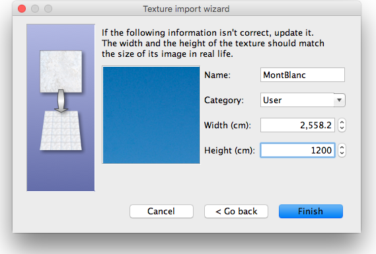The height and width of the screenshot is (254, 376).
Task: Click the downward arrow wizard illustration
Action: click(61, 101)
